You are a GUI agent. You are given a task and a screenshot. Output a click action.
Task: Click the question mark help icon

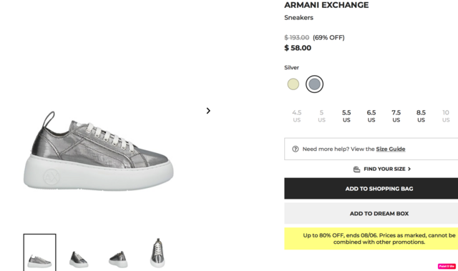[296, 149]
